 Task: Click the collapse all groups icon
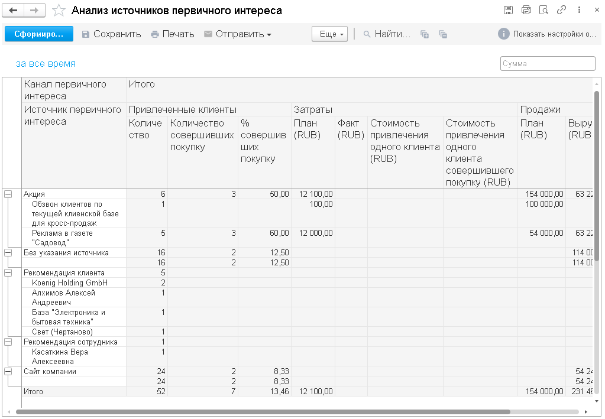coord(443,34)
